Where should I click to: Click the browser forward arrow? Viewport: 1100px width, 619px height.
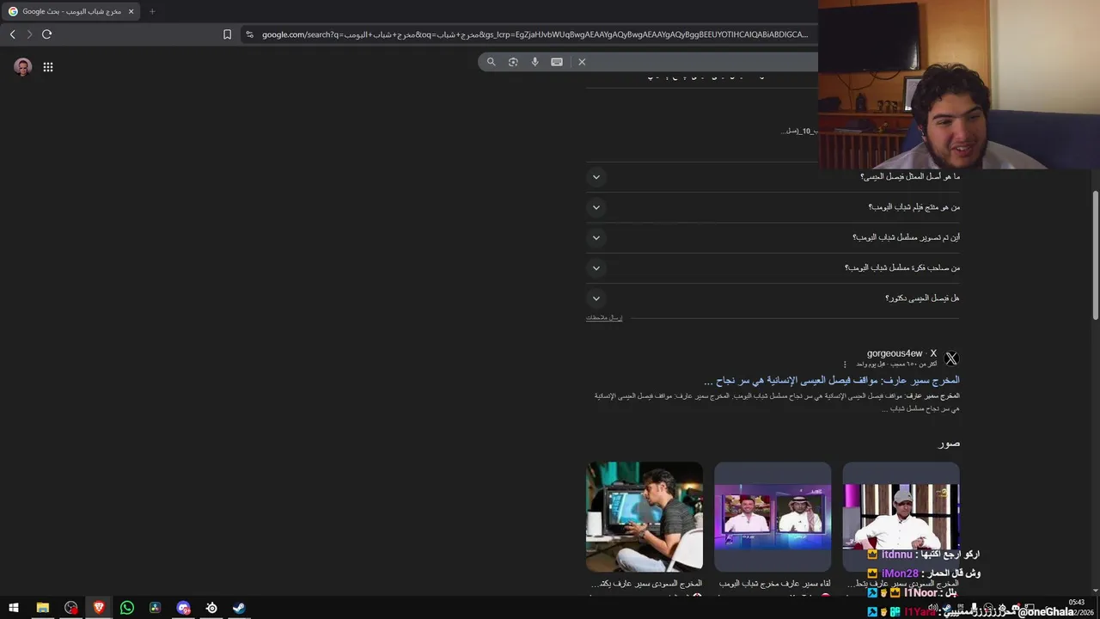[x=29, y=34]
